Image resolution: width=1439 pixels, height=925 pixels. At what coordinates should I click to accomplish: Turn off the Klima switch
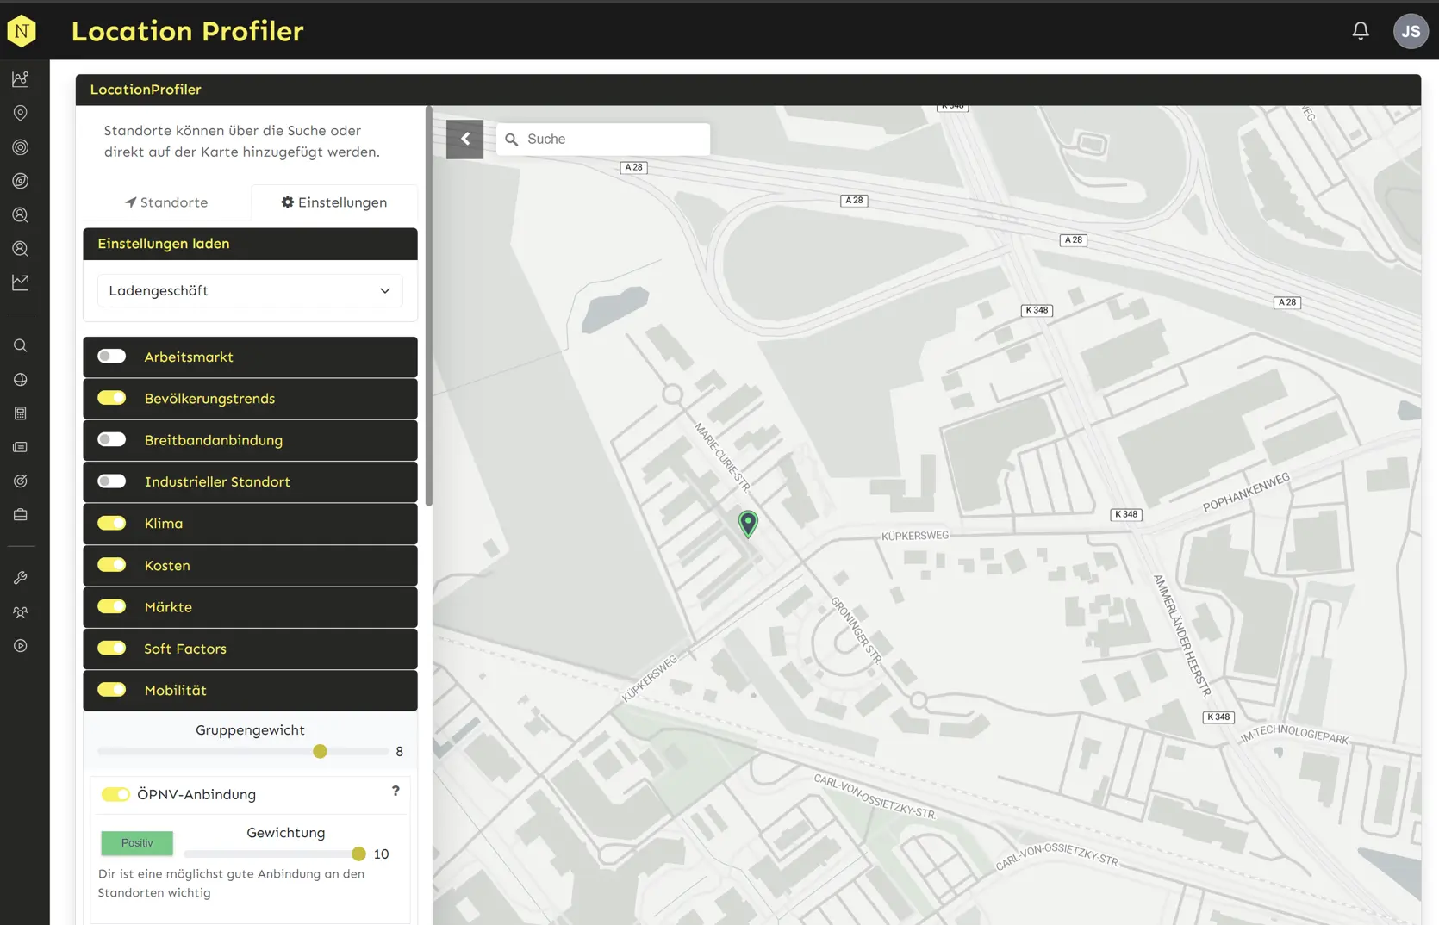[112, 524]
